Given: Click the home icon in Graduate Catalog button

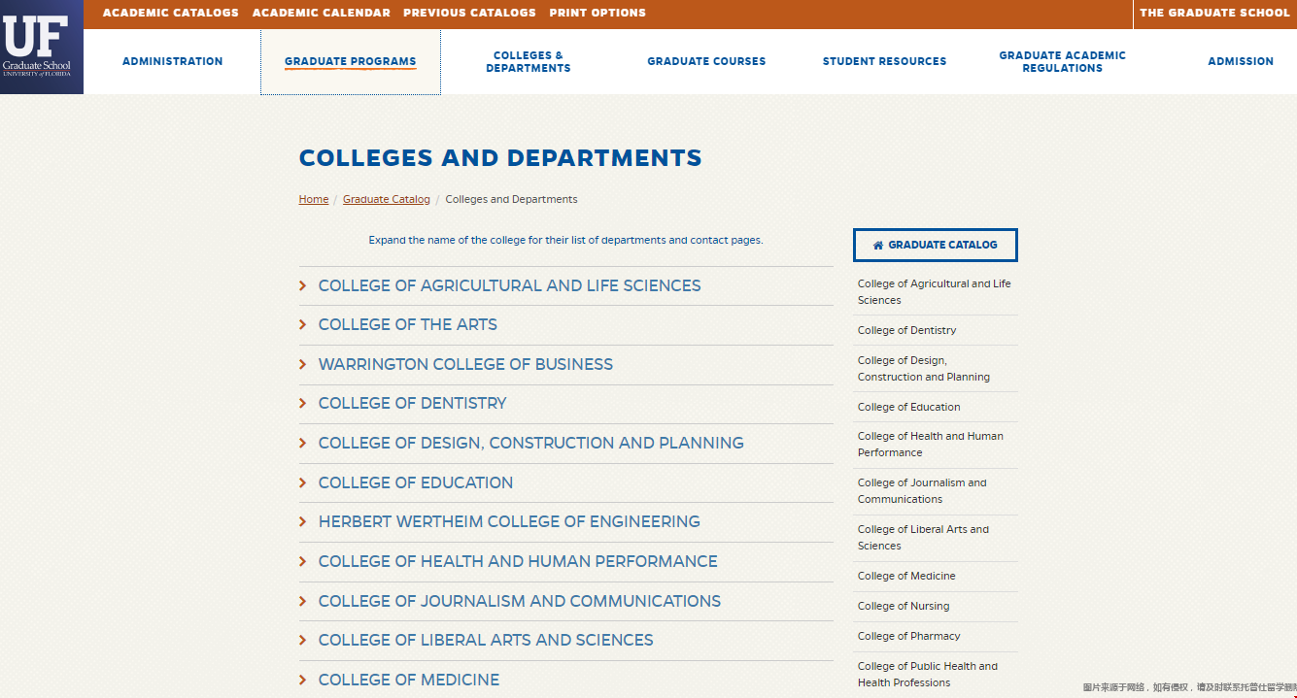Looking at the screenshot, I should 878,246.
